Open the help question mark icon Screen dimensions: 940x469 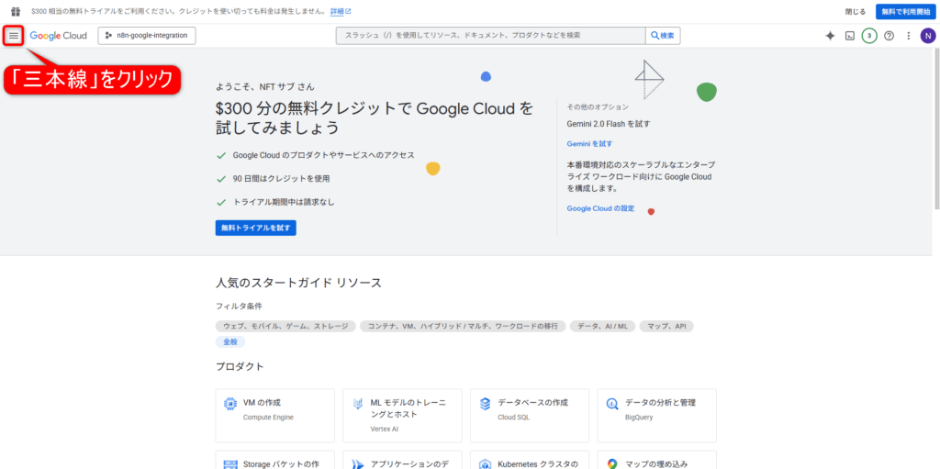889,36
